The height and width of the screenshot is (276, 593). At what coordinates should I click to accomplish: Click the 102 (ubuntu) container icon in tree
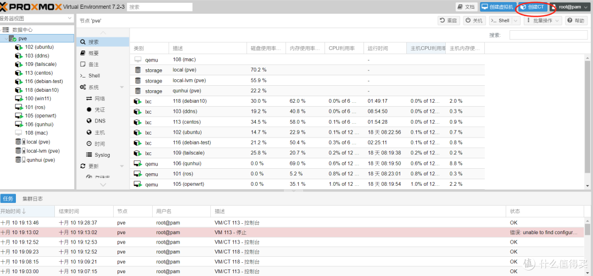pyautogui.click(x=19, y=47)
